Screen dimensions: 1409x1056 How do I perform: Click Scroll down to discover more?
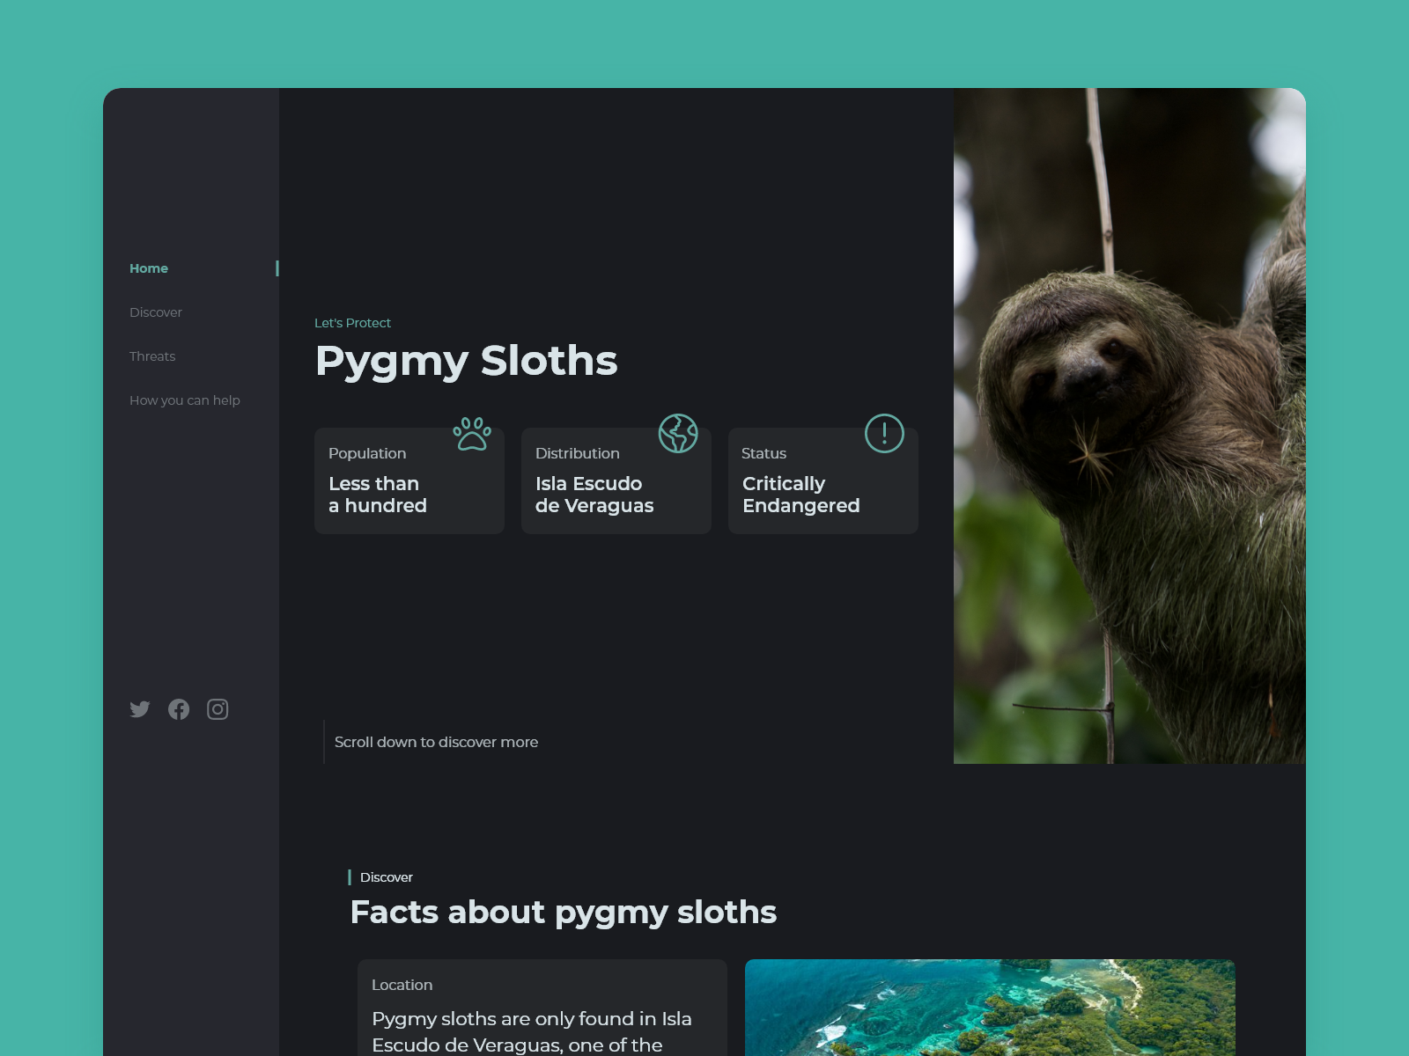click(x=436, y=742)
